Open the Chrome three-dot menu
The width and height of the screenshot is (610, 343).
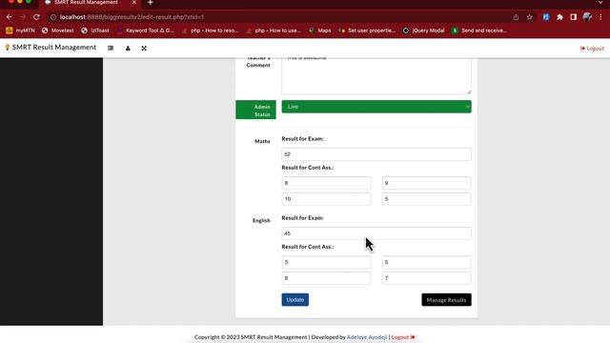pyautogui.click(x=600, y=17)
